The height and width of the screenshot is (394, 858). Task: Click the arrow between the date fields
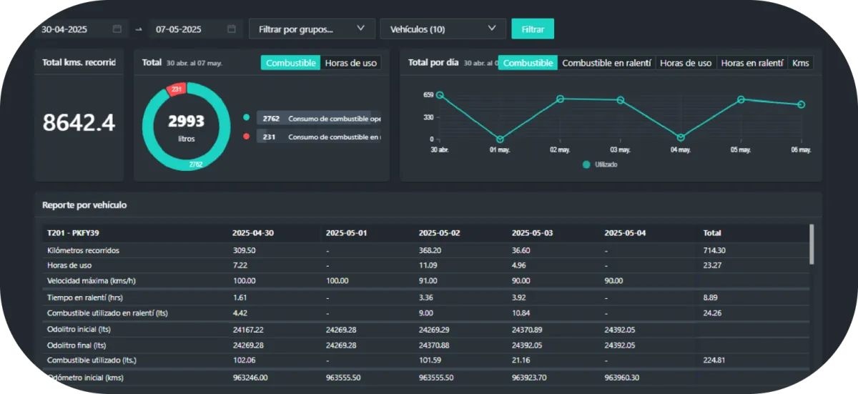point(139,30)
